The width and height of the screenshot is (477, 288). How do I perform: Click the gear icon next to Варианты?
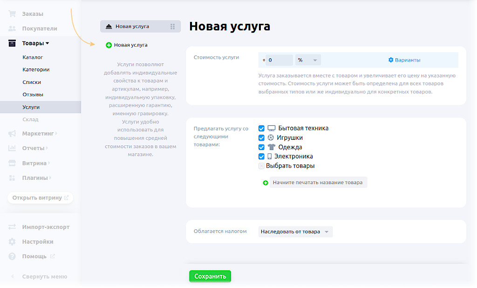tap(391, 60)
